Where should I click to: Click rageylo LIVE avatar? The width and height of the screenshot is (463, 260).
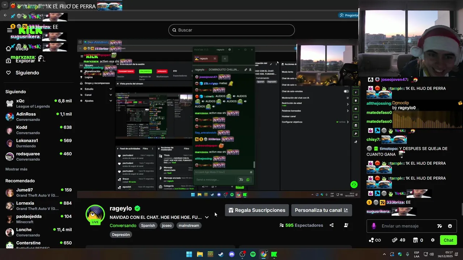point(95,215)
